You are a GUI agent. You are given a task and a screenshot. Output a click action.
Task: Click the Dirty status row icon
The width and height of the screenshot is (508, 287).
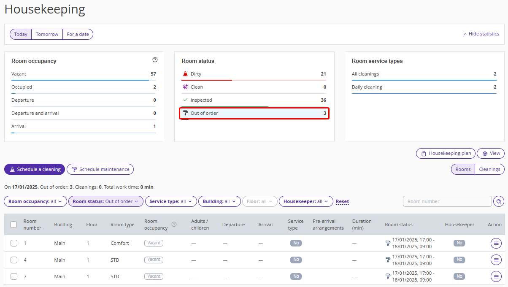[185, 74]
